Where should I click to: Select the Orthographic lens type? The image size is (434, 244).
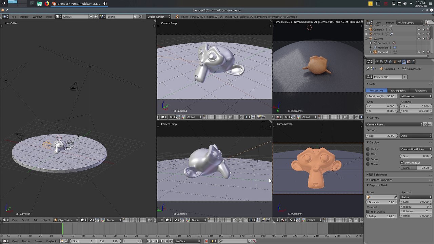click(x=398, y=90)
